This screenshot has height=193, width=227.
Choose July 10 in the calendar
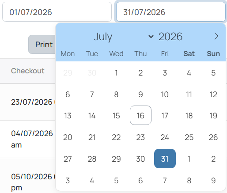[x=165, y=94]
